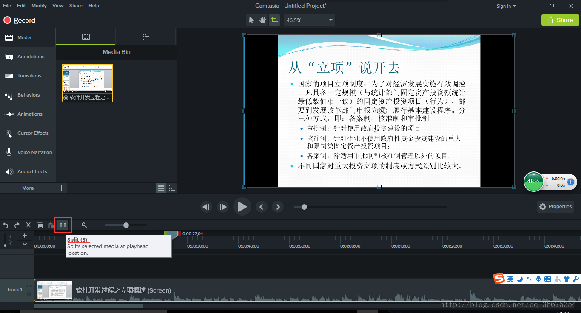Image resolution: width=581 pixels, height=313 pixels.
Task: Open the Cursor Effects tab
Action: [28, 133]
